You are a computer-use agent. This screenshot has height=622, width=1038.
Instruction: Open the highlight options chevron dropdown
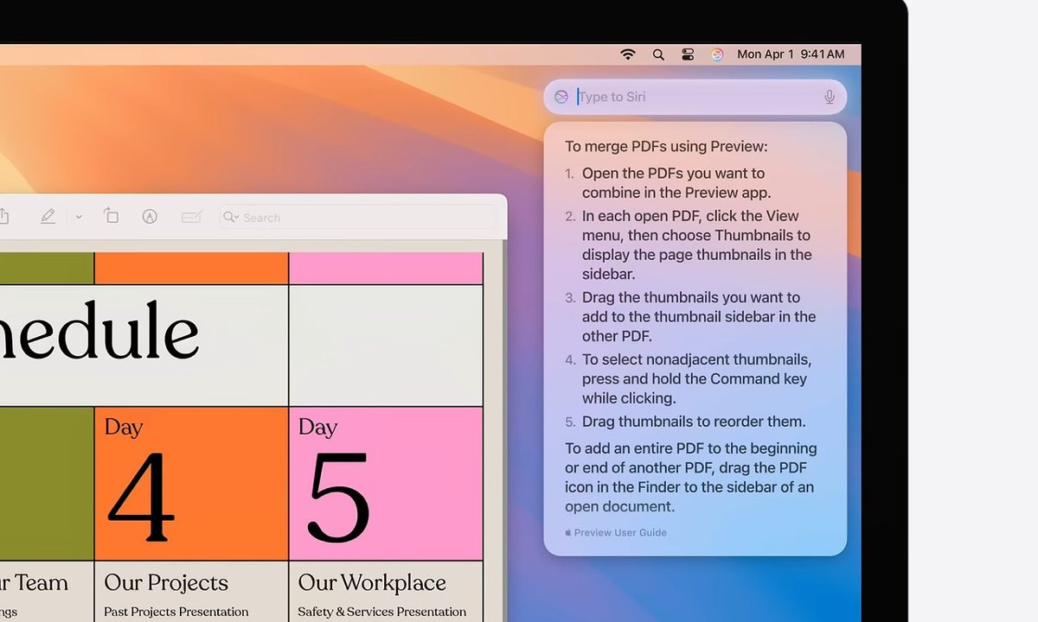(x=79, y=217)
